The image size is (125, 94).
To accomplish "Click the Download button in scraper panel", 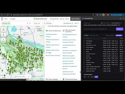I will point(119,35).
